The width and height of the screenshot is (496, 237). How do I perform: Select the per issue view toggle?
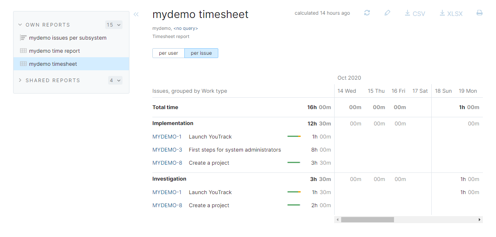(201, 53)
